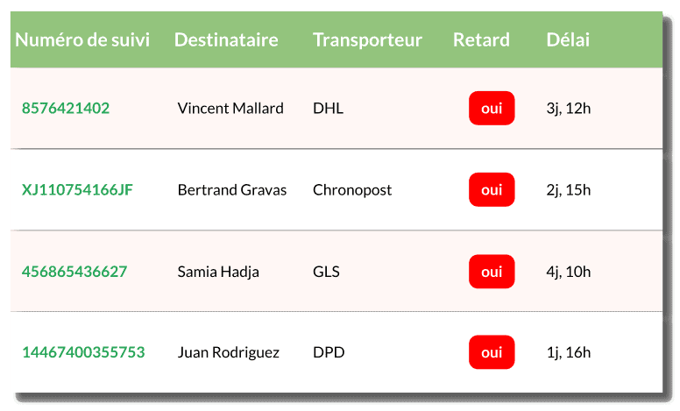The width and height of the screenshot is (680, 411).
Task: Click the Retard column header
Action: (481, 40)
